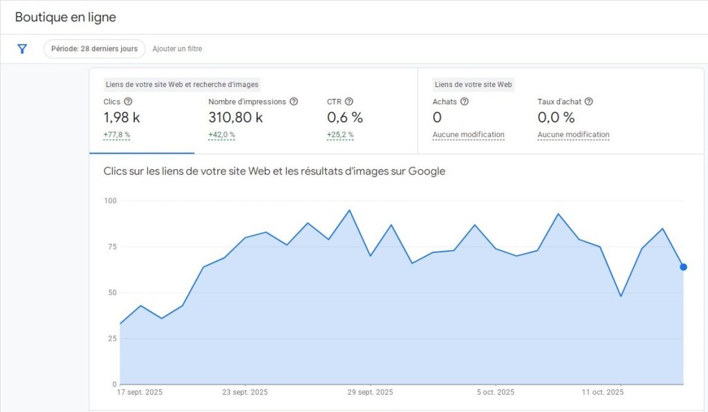Click the 29 sept. 2025 axis label
708x412 pixels.
coord(370,393)
